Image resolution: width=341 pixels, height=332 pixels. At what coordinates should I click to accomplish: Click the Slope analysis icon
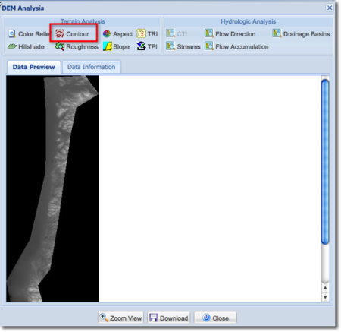(x=108, y=46)
